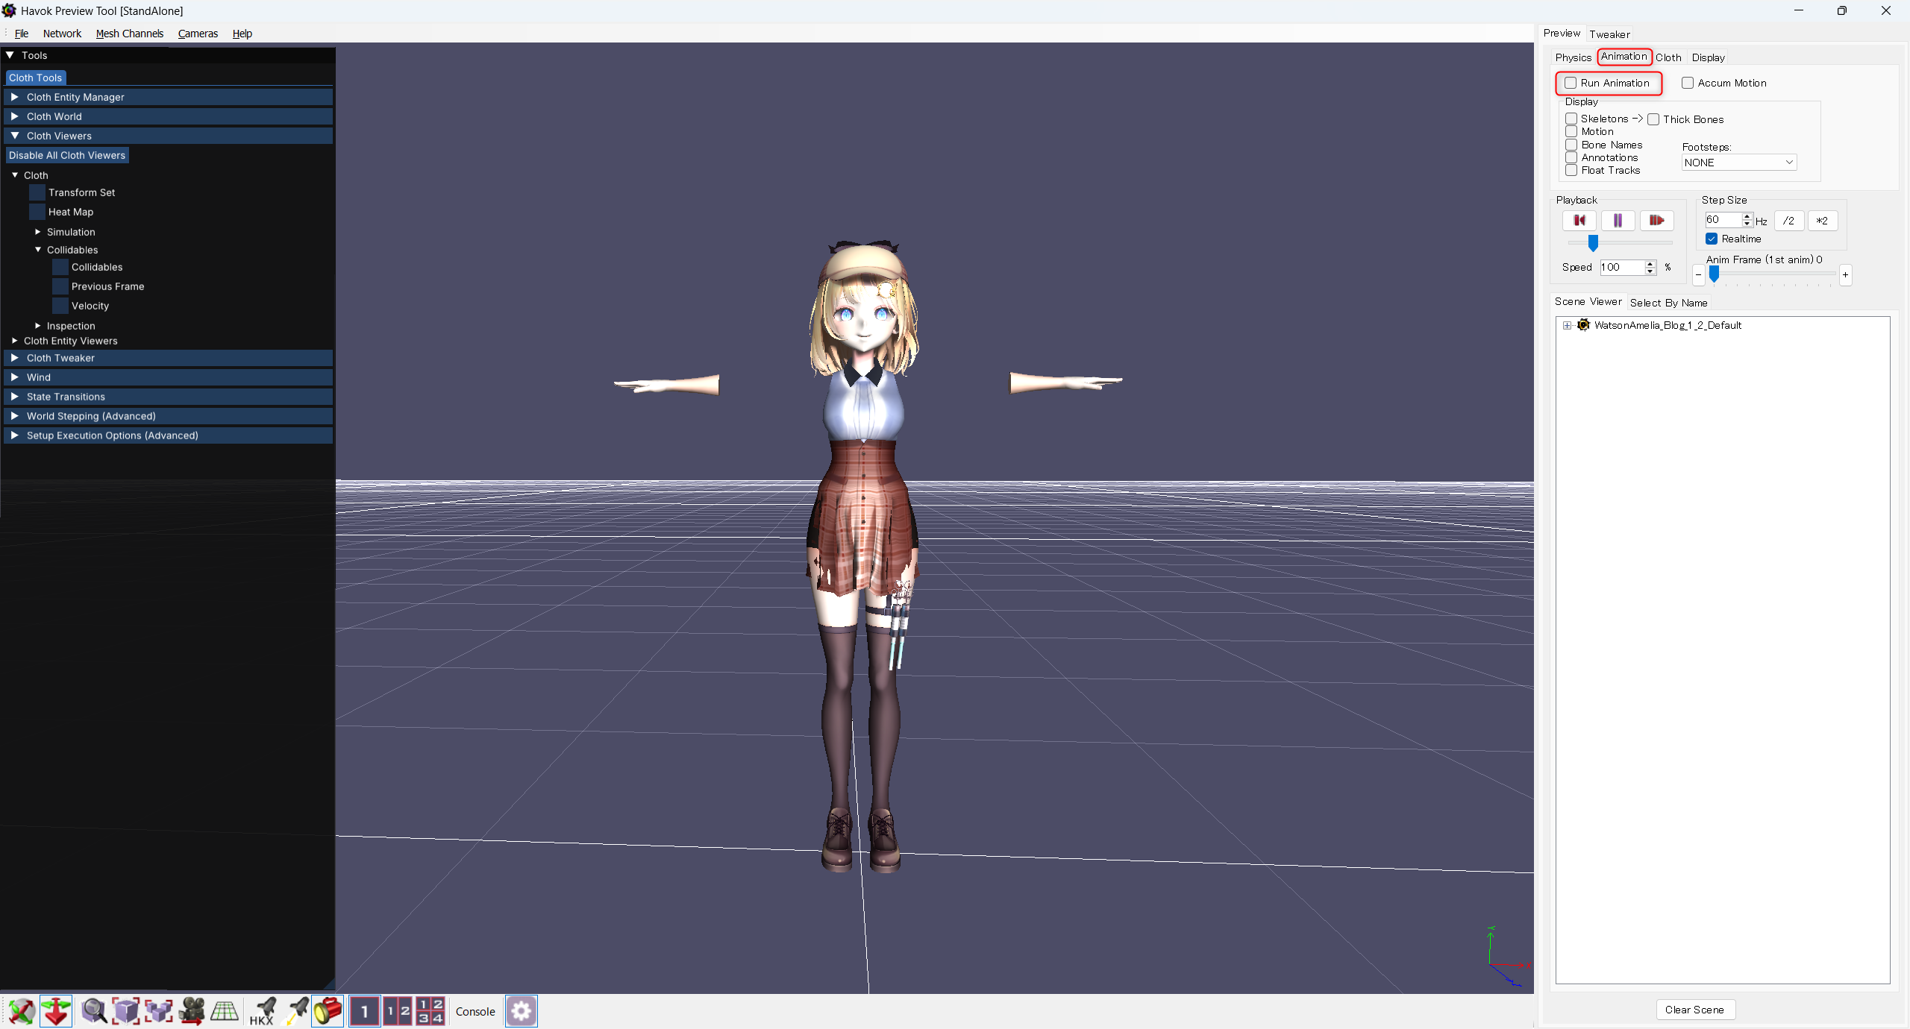Enable the Accum Motion checkbox
The height and width of the screenshot is (1029, 1910).
(1688, 83)
